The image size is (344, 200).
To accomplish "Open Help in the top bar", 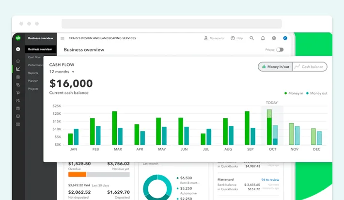I will point(237,38).
